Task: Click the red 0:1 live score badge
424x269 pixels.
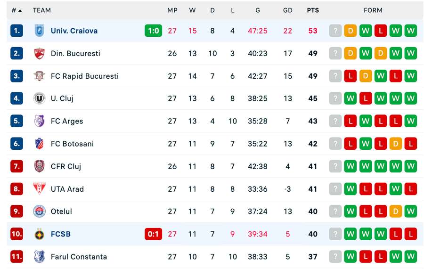Action: tap(153, 234)
